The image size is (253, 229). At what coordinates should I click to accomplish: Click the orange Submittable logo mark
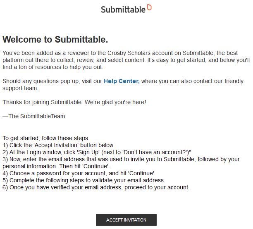(x=149, y=7)
